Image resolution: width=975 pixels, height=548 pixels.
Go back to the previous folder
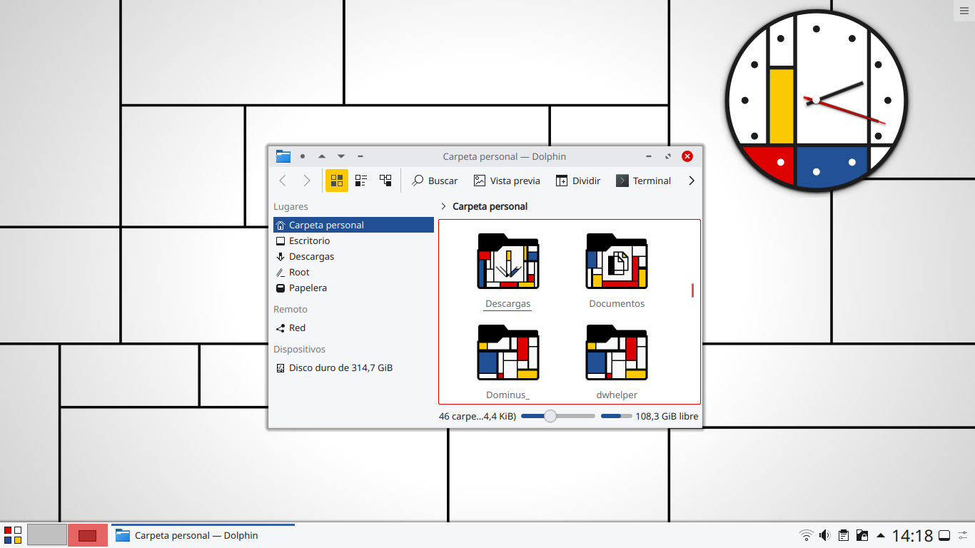(283, 181)
